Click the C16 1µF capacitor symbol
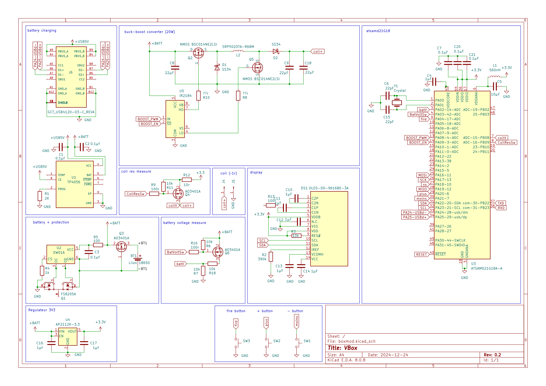 coord(51,343)
